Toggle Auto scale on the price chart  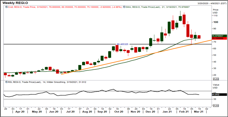[216, 79]
